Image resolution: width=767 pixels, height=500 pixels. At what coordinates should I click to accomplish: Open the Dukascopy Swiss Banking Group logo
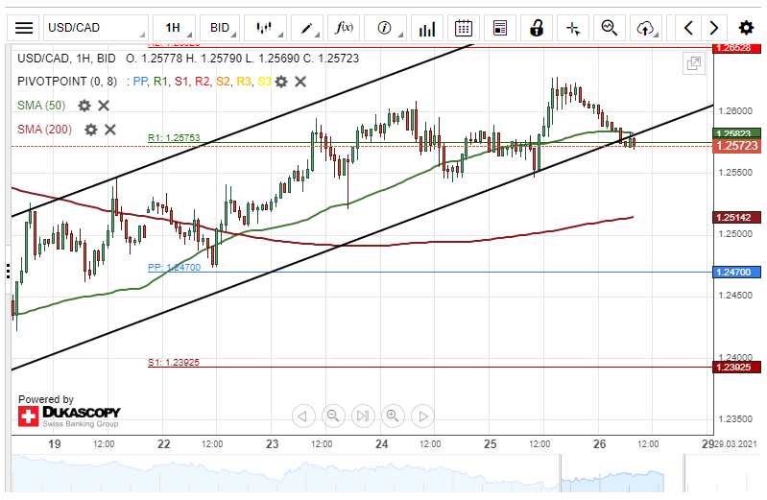point(69,416)
